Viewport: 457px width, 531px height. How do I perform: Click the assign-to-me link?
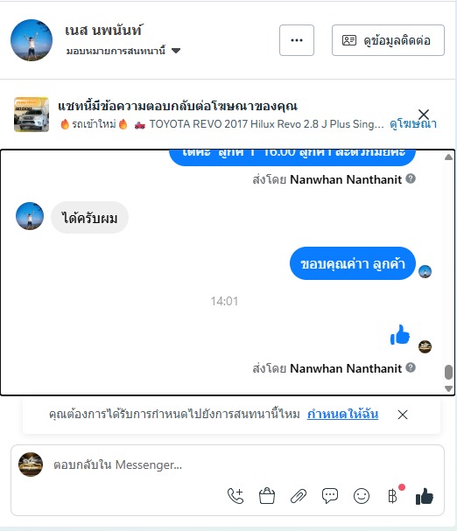(x=343, y=414)
